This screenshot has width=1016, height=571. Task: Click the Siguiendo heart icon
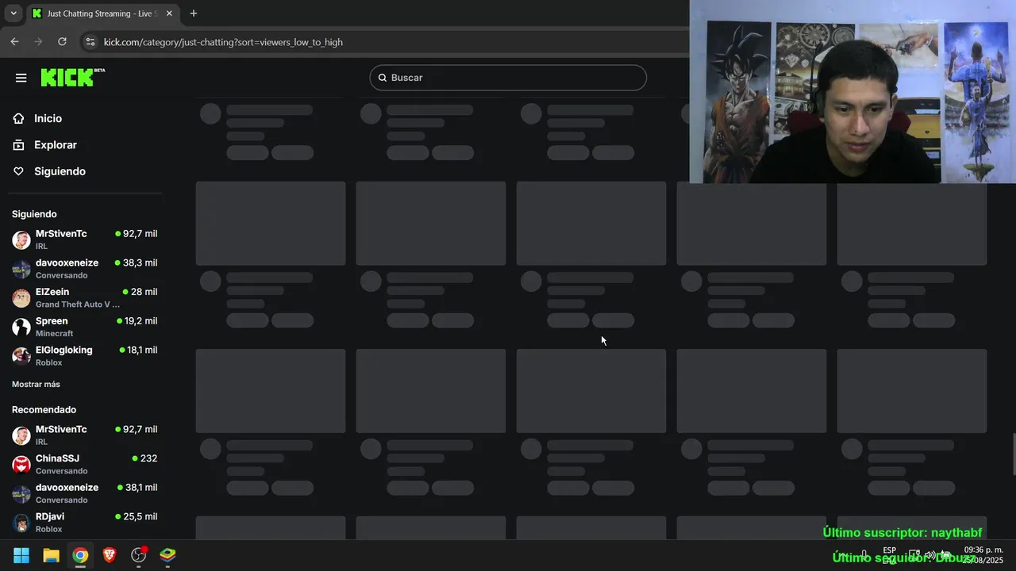[x=19, y=171]
